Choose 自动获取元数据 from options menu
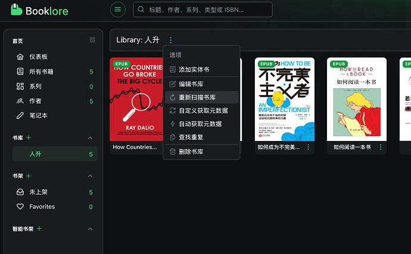The width and height of the screenshot is (411, 254). pos(201,124)
